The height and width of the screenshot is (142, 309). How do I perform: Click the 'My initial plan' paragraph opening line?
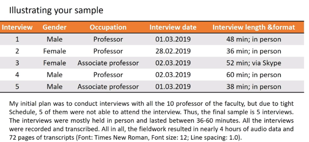(x=152, y=104)
